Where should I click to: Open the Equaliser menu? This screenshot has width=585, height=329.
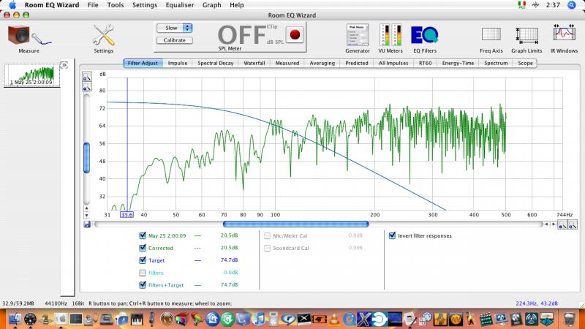coord(180,5)
